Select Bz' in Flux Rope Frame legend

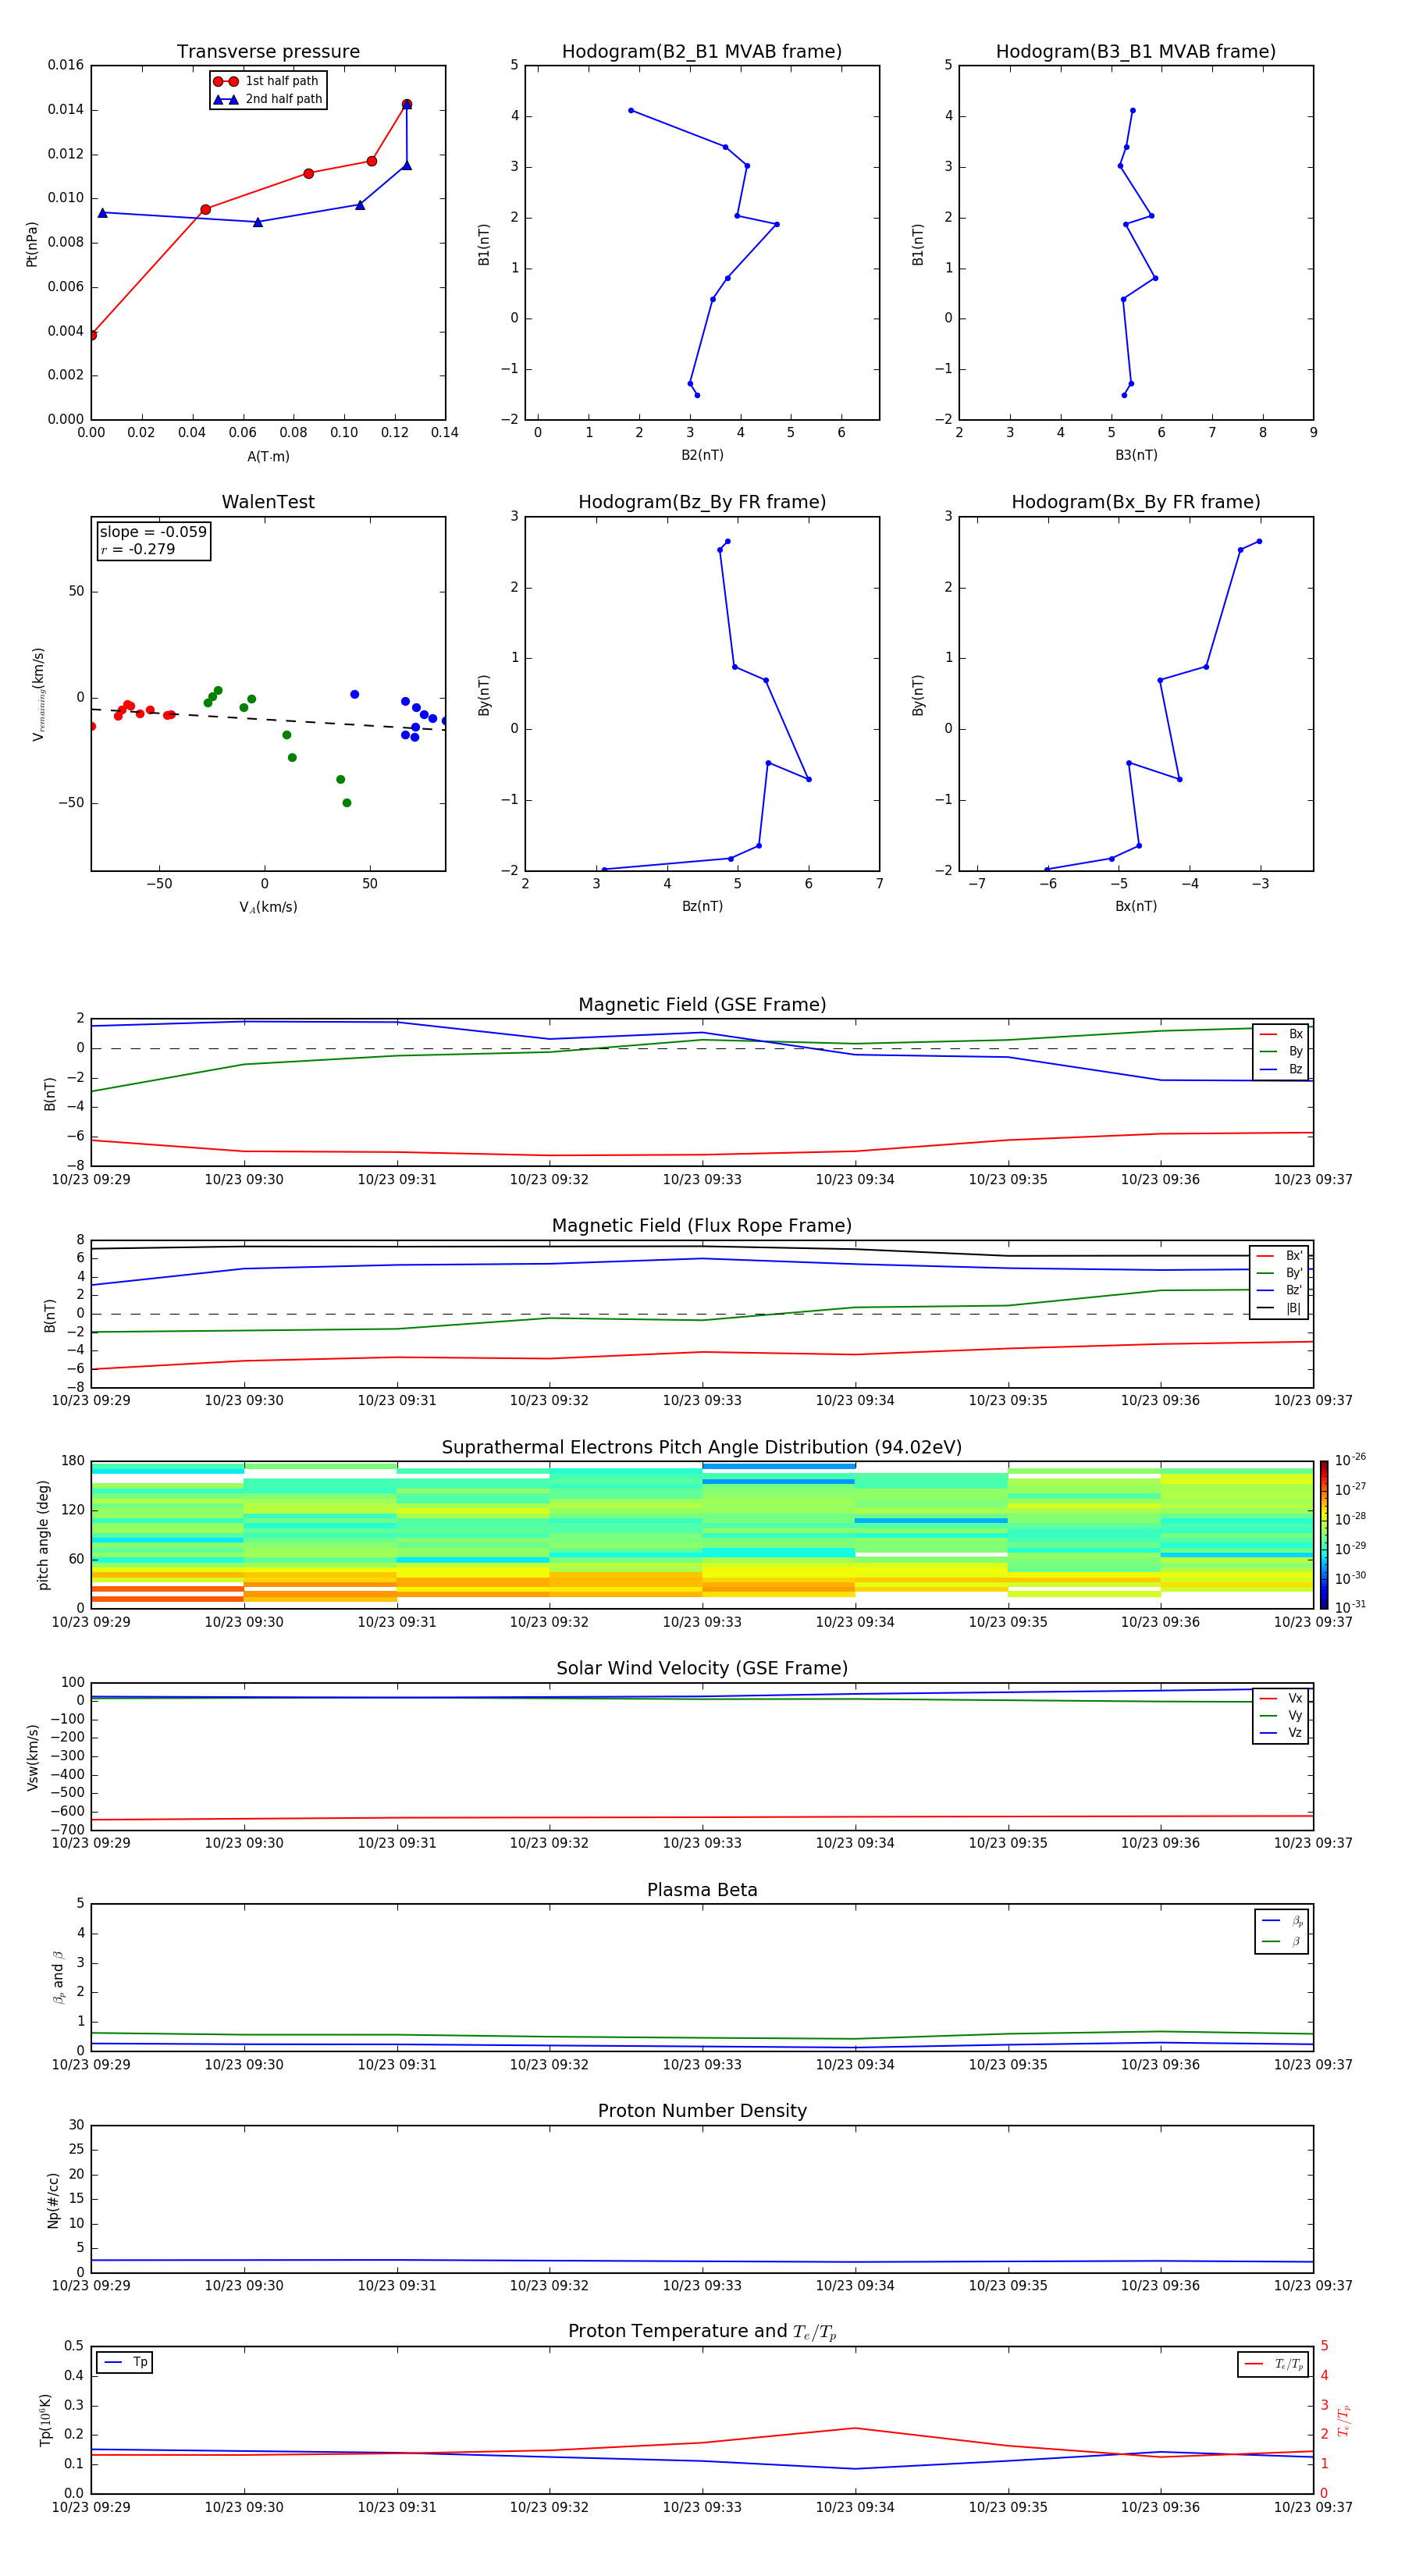coord(1279,1290)
